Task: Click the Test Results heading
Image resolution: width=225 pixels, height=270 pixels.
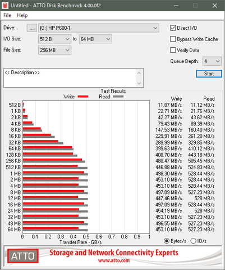Action: (113, 91)
